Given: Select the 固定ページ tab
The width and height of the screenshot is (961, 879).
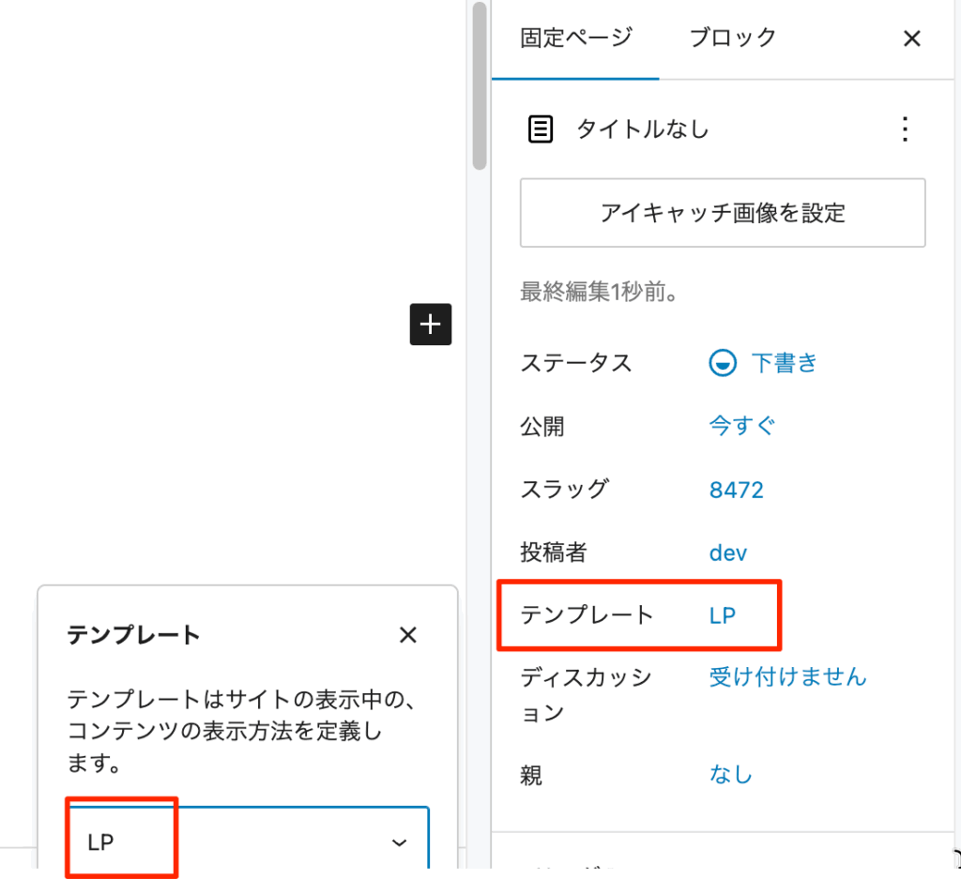Looking at the screenshot, I should (576, 38).
